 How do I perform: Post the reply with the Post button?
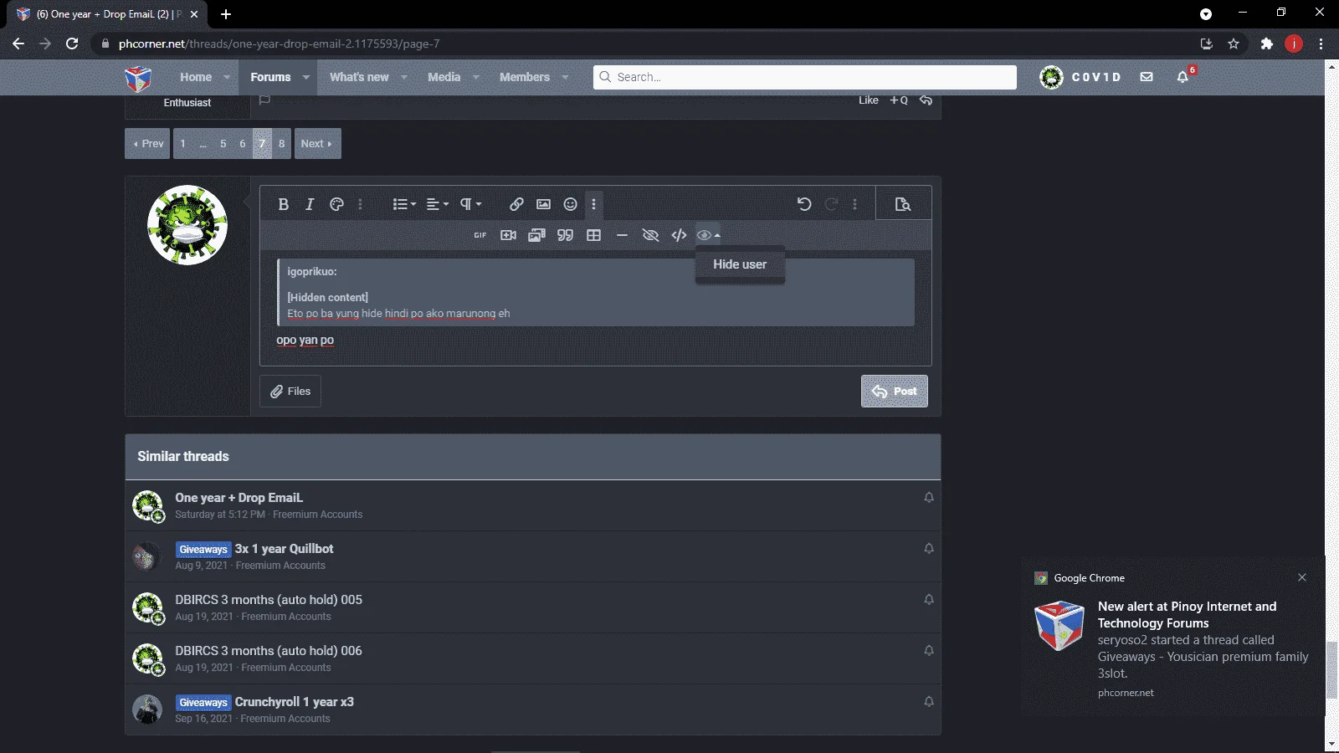(x=894, y=391)
